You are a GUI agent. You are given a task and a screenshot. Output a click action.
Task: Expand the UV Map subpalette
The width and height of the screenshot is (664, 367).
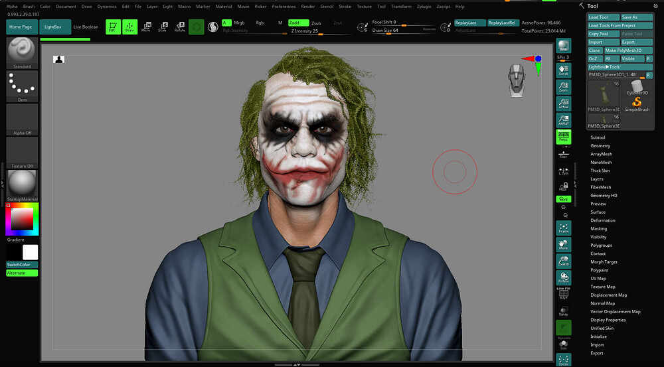(598, 278)
